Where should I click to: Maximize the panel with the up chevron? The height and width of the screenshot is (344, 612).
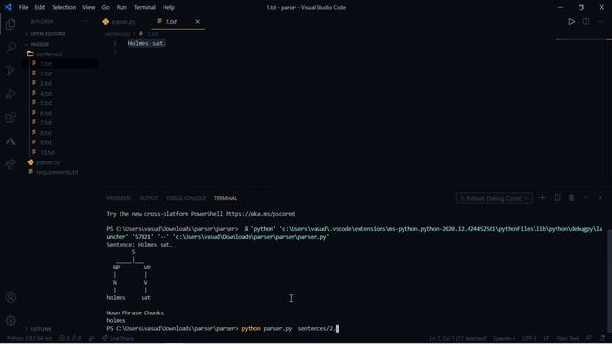586,198
